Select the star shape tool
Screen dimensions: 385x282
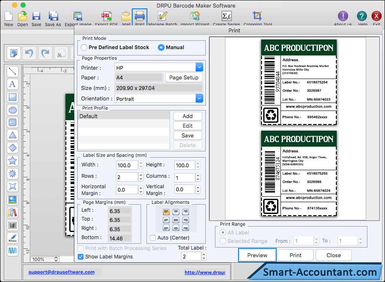[x=13, y=161]
